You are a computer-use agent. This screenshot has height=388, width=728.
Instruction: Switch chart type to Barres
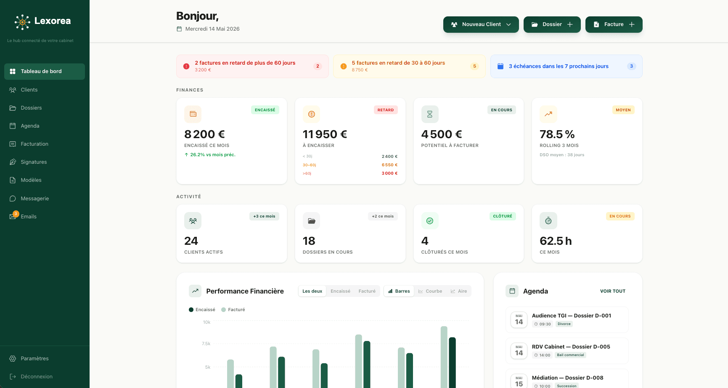pyautogui.click(x=399, y=291)
